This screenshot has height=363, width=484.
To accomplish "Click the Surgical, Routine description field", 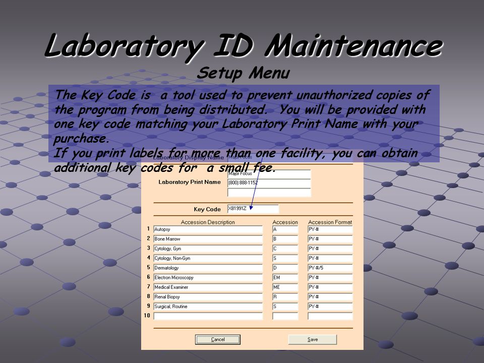I will 208,307.
